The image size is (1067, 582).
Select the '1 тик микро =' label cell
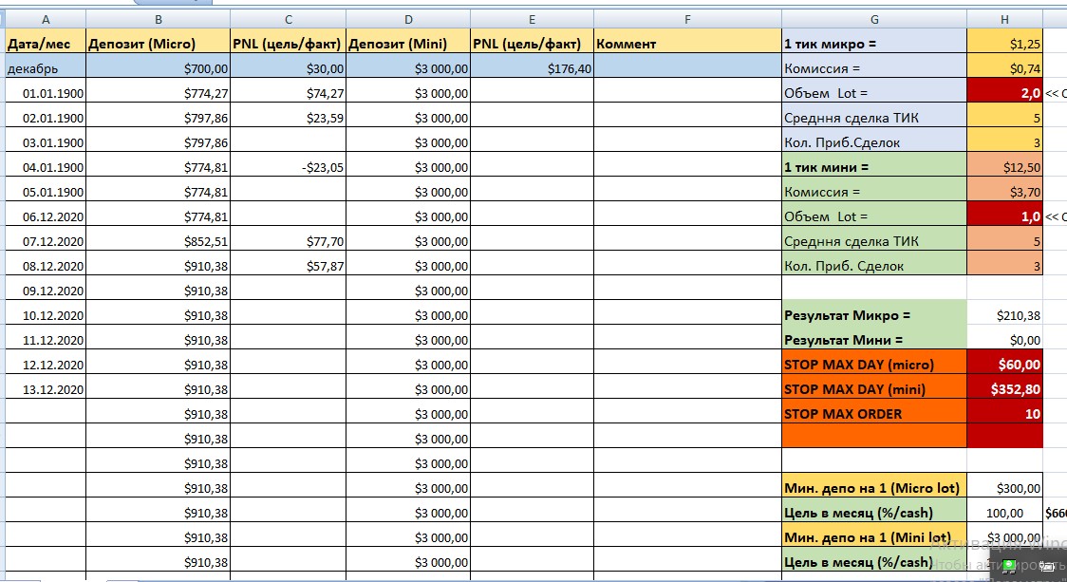click(874, 41)
